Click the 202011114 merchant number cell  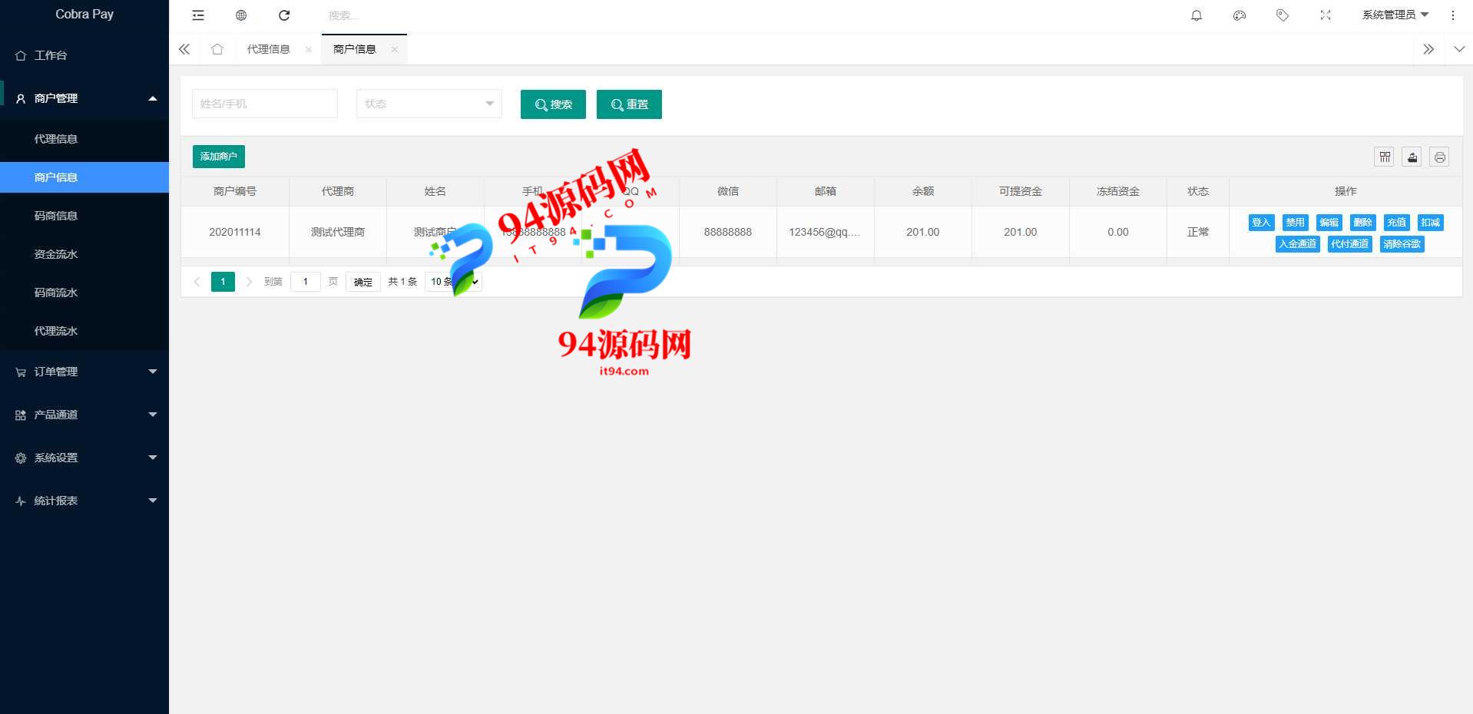pos(235,232)
